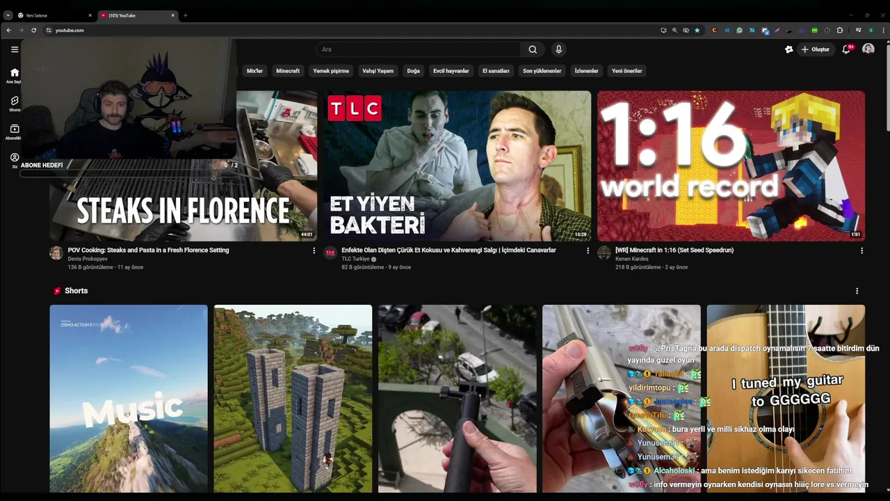Click the browser back arrow
The image size is (890, 501).
tap(8, 31)
